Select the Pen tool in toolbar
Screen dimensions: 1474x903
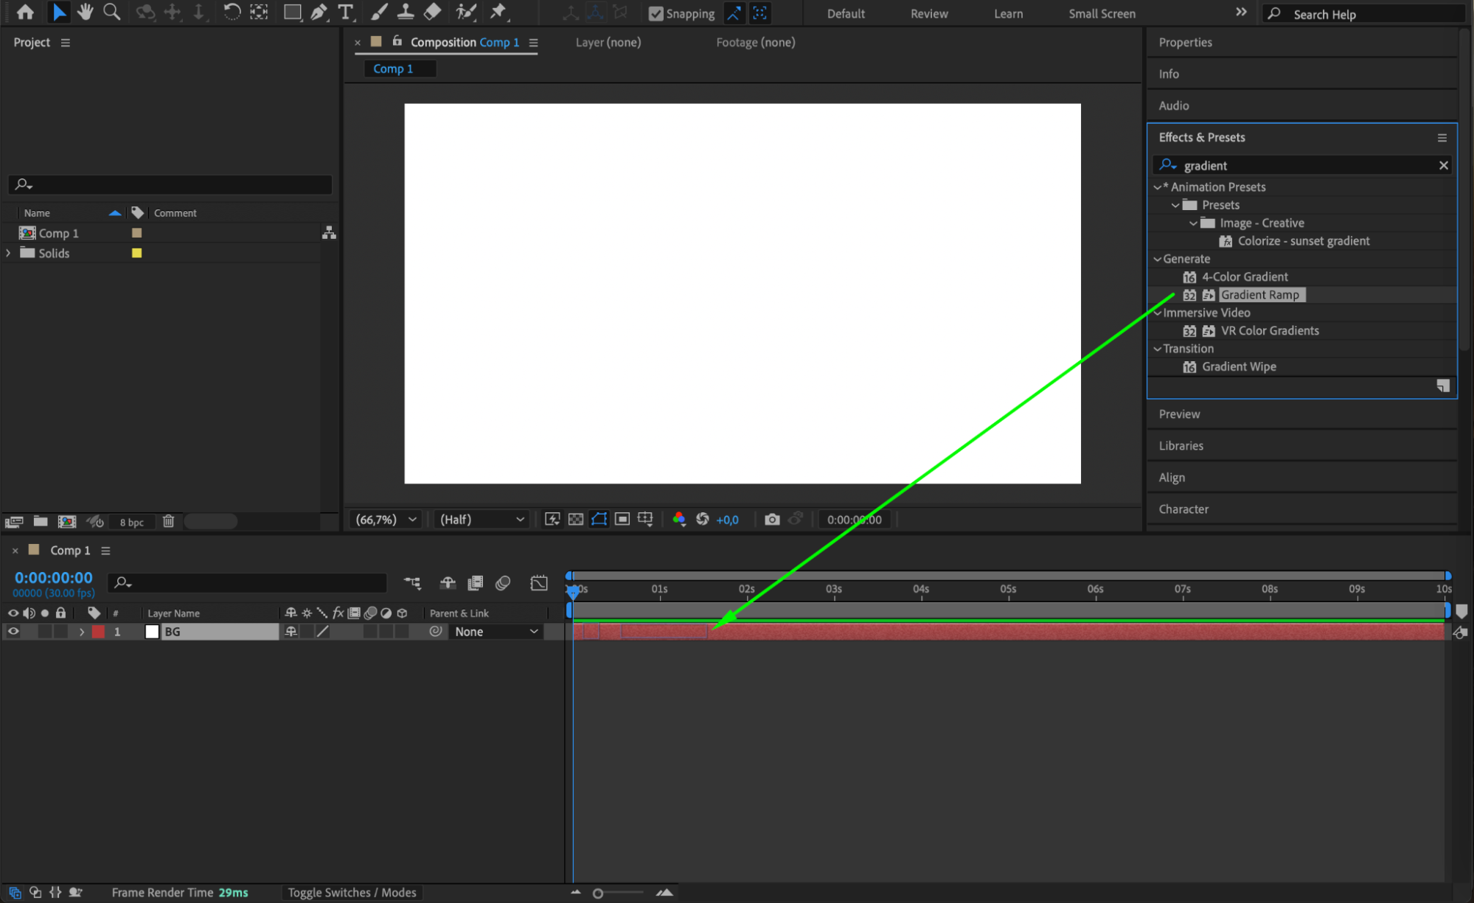(319, 12)
